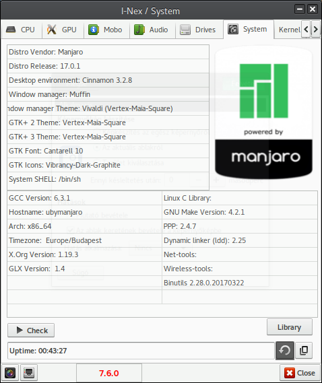Select 'Linux C Library:' cell

240,198
